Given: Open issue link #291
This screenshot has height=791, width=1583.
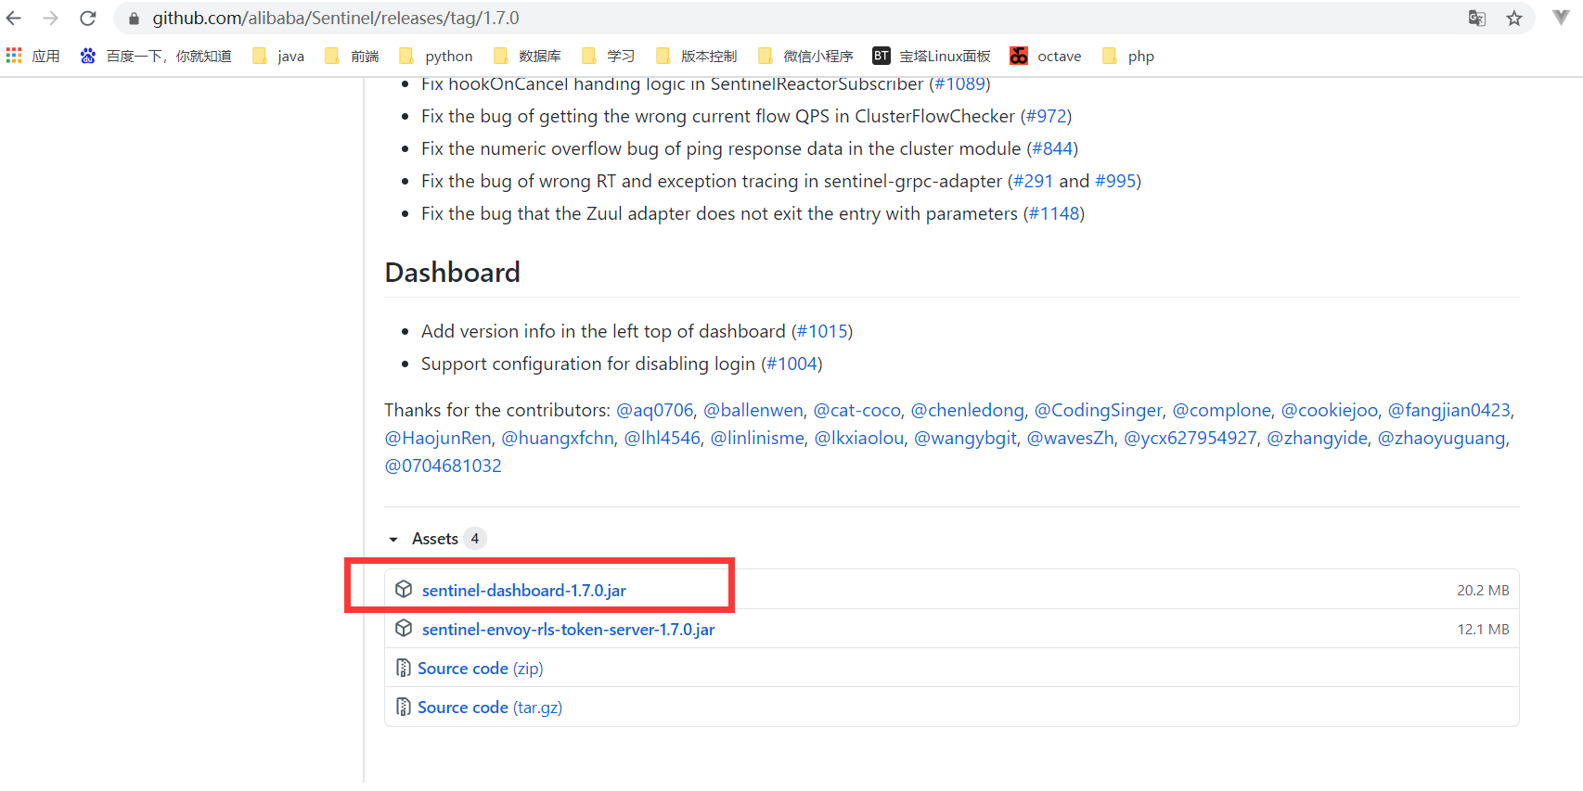Looking at the screenshot, I should [x=1034, y=181].
